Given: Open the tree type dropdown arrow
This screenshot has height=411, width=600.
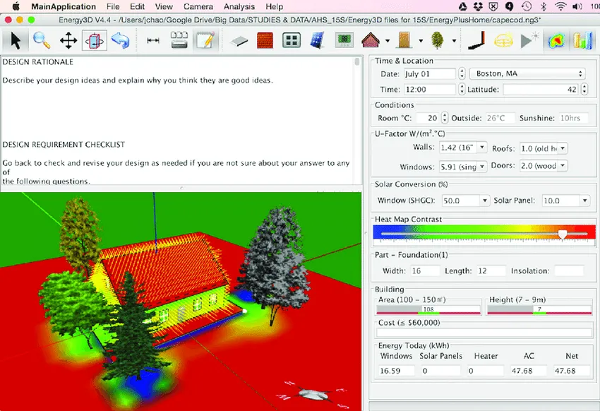Looking at the screenshot, I should [454, 41].
